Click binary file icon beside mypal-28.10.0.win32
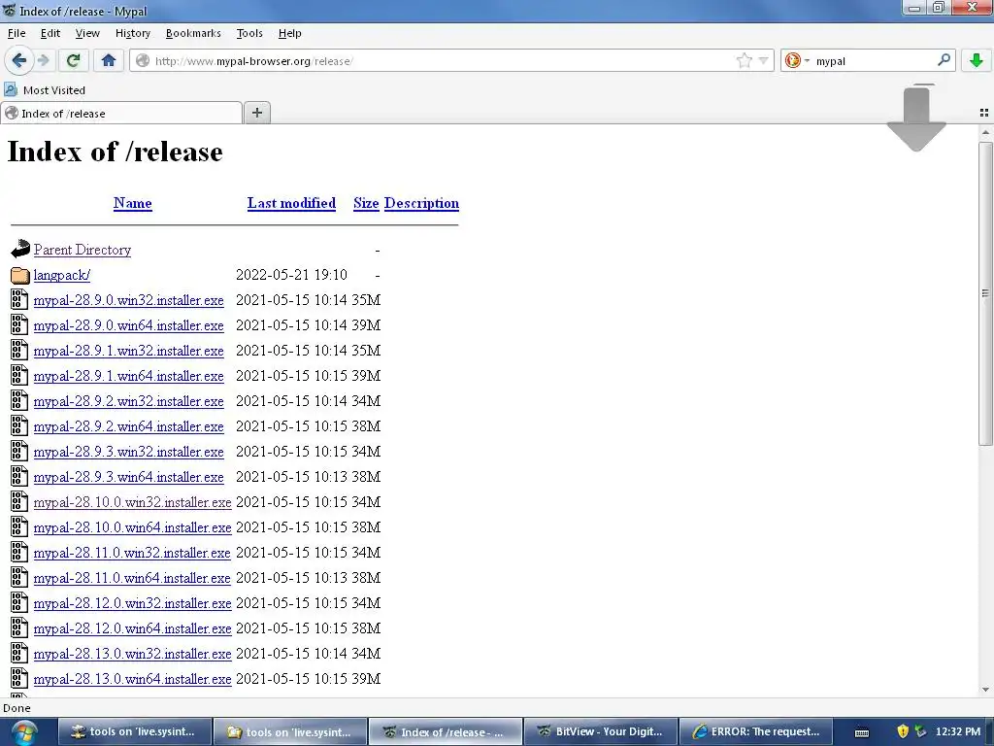 coord(19,501)
